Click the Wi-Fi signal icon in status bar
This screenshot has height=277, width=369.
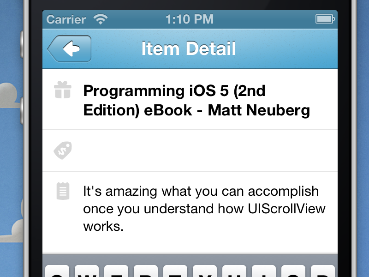point(100,19)
